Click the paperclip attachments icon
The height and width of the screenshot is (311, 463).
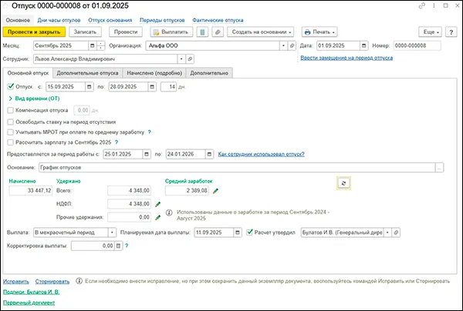coord(218,32)
